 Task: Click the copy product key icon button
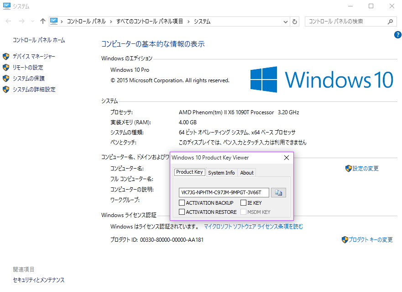278,193
